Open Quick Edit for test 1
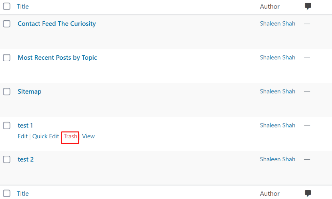332x199 pixels. click(46, 136)
